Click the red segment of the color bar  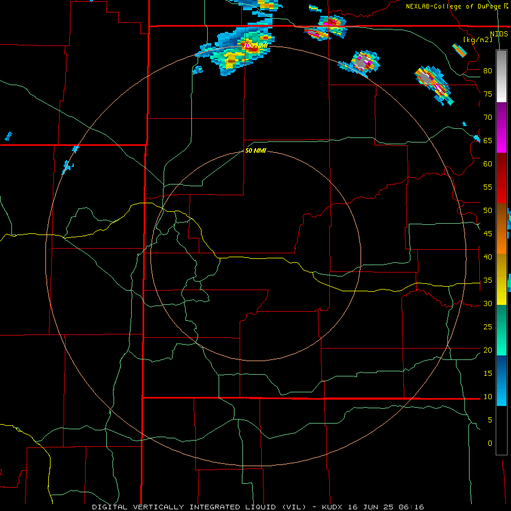point(501,178)
